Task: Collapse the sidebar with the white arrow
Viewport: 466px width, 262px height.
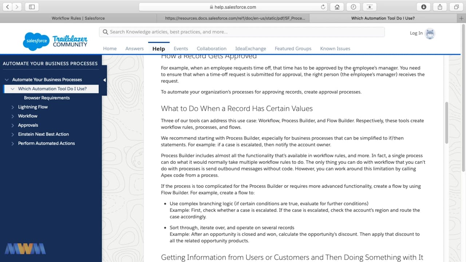Action: click(104, 80)
